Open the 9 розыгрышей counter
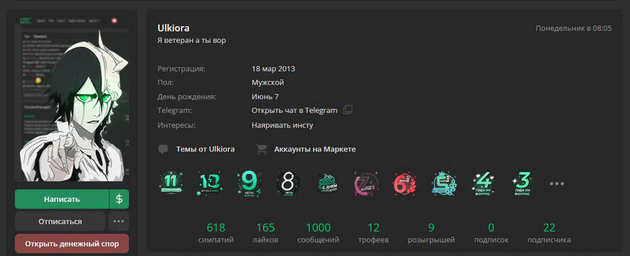This screenshot has height=256, width=630. tap(431, 233)
